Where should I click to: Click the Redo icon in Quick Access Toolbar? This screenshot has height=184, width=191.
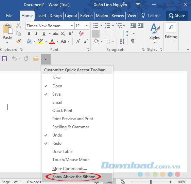click(x=26, y=59)
